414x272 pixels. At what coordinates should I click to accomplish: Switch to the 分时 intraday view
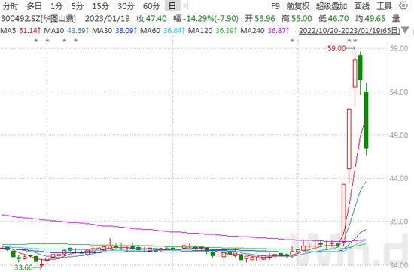coord(11,6)
